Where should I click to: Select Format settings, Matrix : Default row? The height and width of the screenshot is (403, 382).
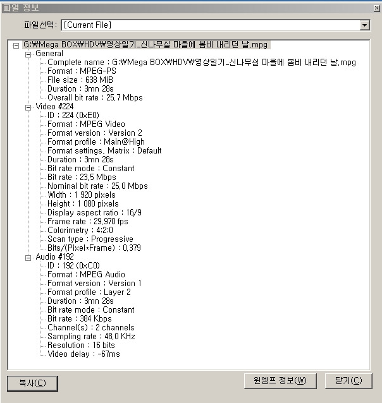click(x=104, y=150)
